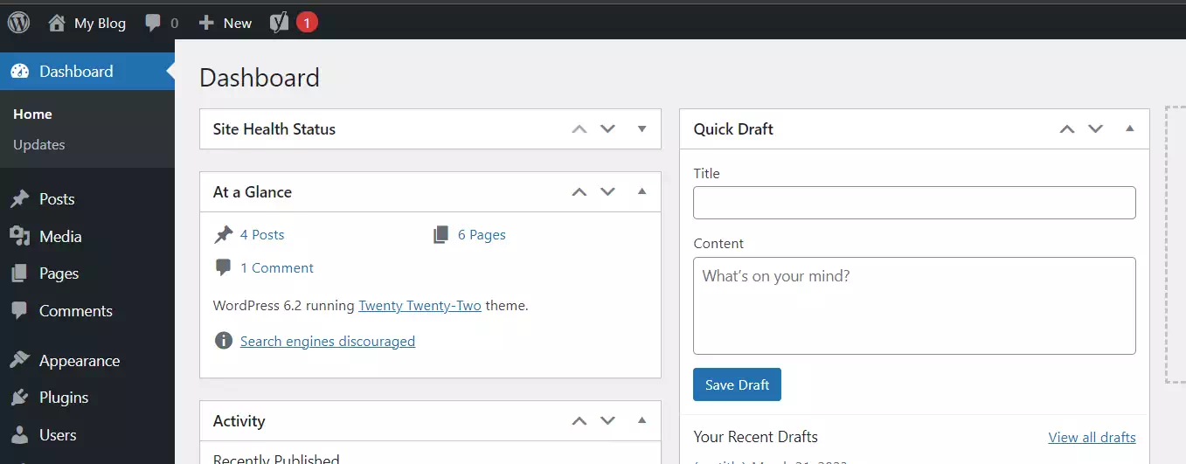Click the Activity widget heading
The image size is (1186, 464).
click(239, 421)
